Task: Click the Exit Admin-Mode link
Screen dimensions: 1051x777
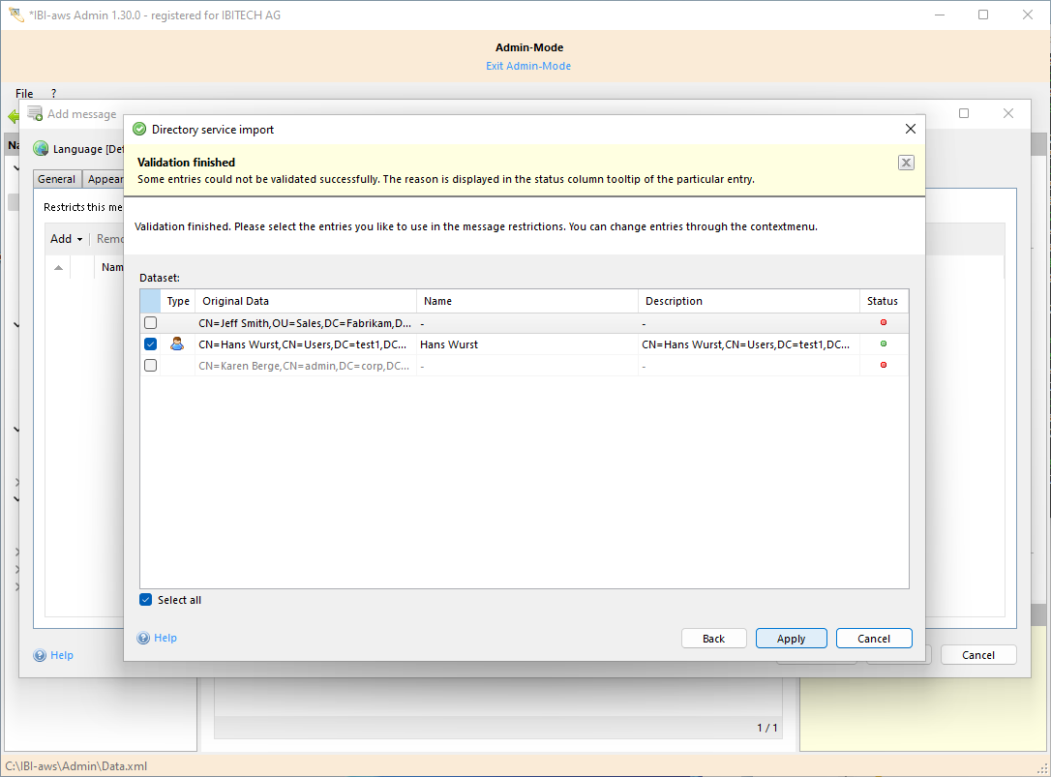Action: [x=528, y=66]
